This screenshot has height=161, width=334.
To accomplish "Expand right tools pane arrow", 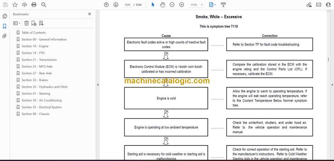I will point(332,85).
